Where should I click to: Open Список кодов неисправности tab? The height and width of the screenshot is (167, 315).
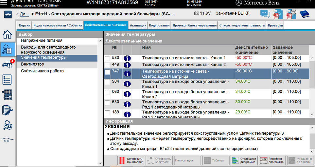242,25
